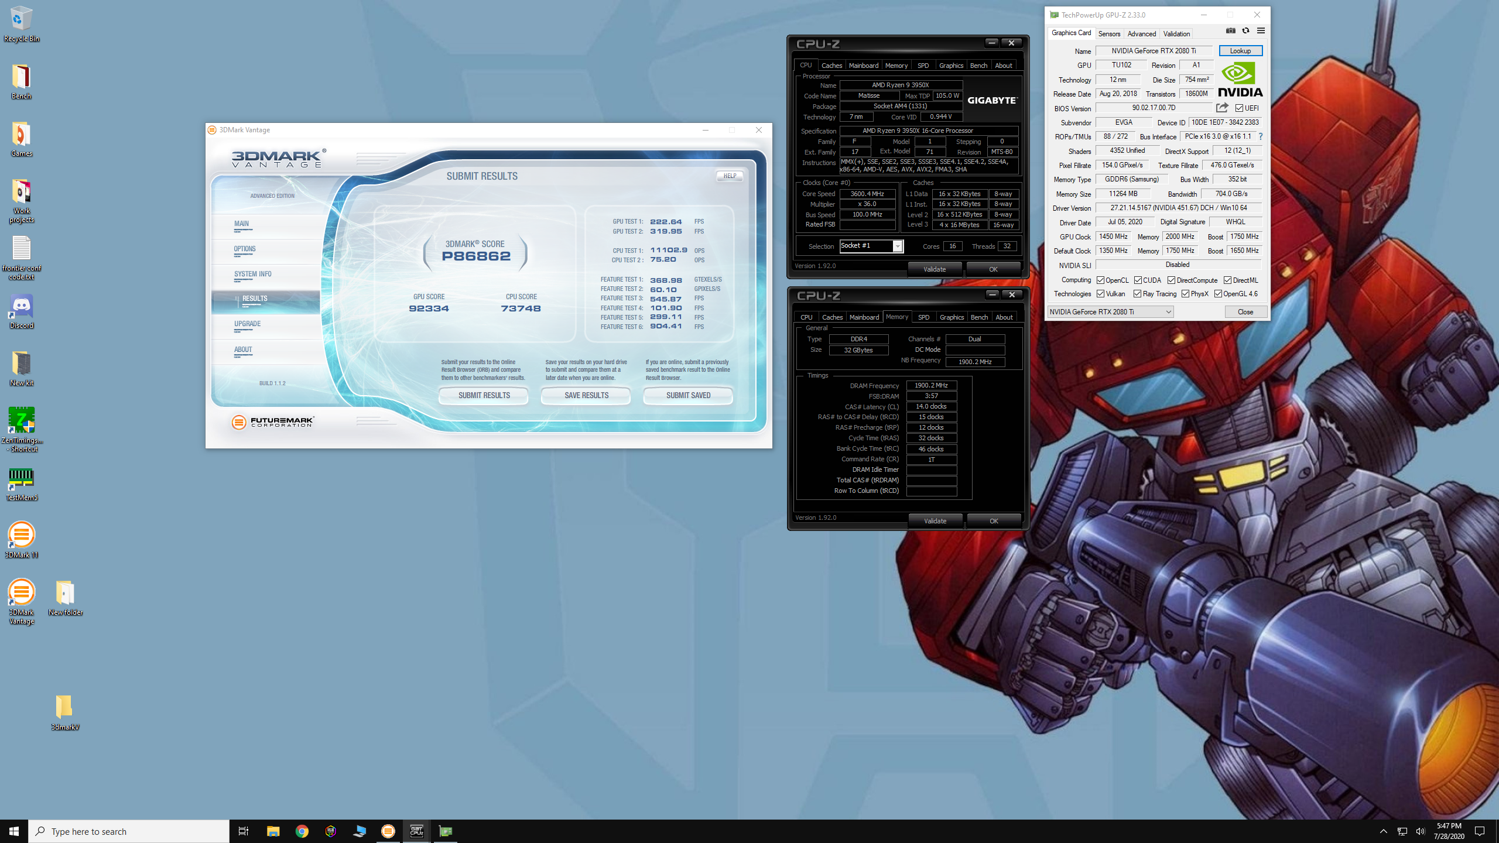Open the Bench folder on desktop
Viewport: 1499px width, 843px height.
21,81
